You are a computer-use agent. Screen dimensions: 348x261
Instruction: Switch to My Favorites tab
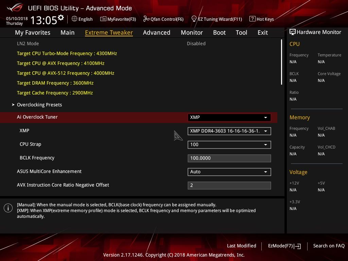point(33,33)
